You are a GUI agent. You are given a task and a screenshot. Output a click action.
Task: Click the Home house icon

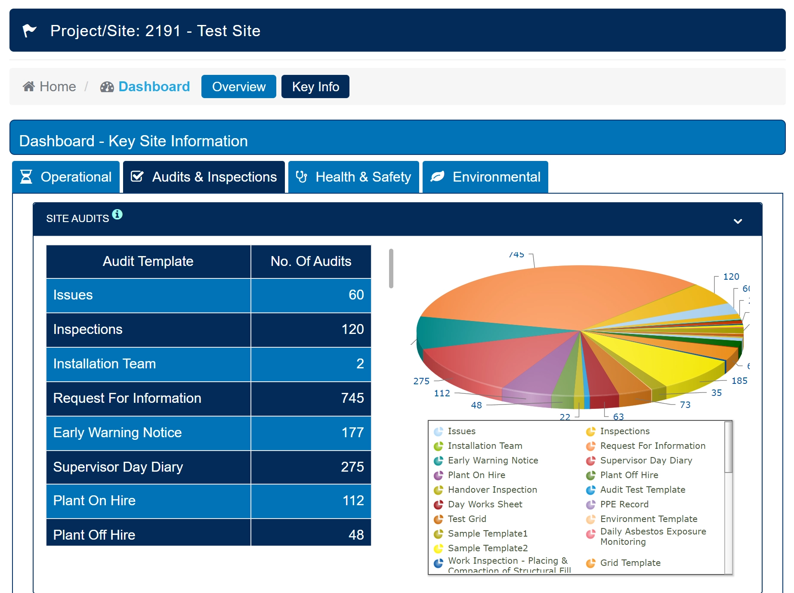(29, 86)
